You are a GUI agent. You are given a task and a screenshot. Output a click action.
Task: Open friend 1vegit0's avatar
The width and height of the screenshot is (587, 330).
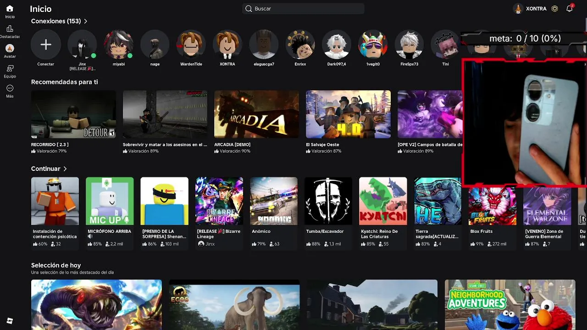tap(373, 44)
